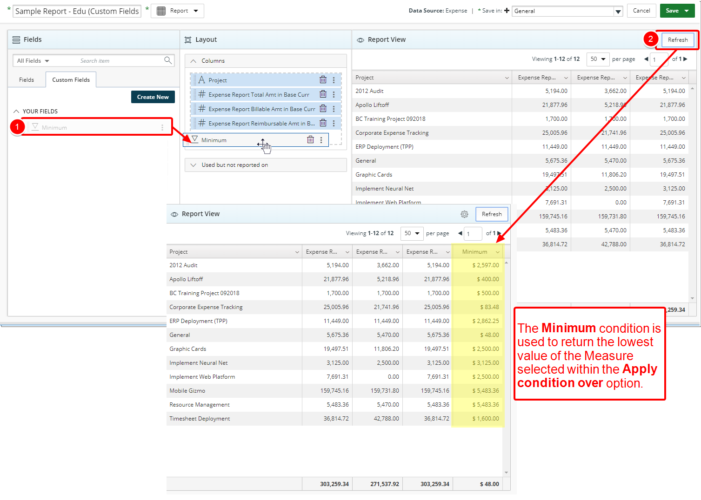
Task: Click the Report table type icon
Action: [161, 11]
